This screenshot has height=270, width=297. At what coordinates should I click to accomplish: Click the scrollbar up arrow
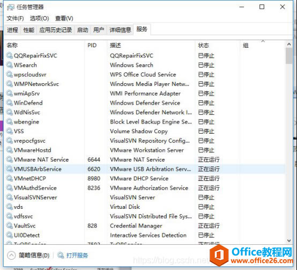point(289,45)
